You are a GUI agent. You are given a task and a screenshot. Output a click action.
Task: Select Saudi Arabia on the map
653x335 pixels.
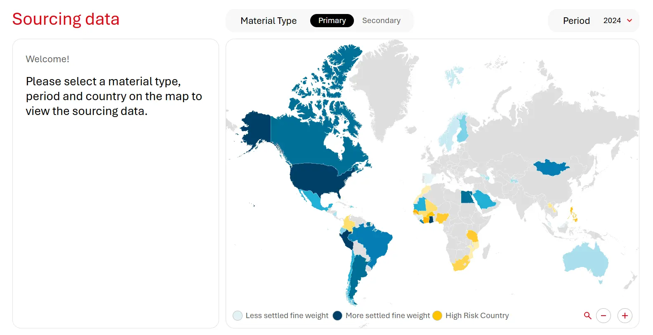pyautogui.click(x=483, y=201)
